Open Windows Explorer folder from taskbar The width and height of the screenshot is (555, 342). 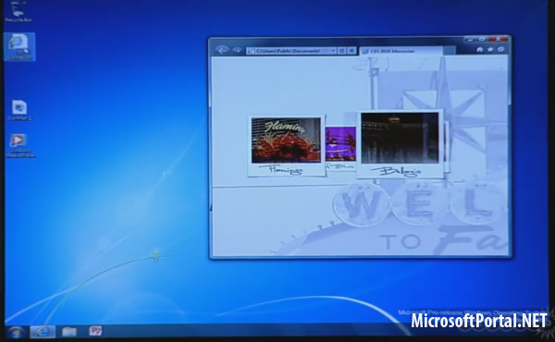(x=69, y=332)
